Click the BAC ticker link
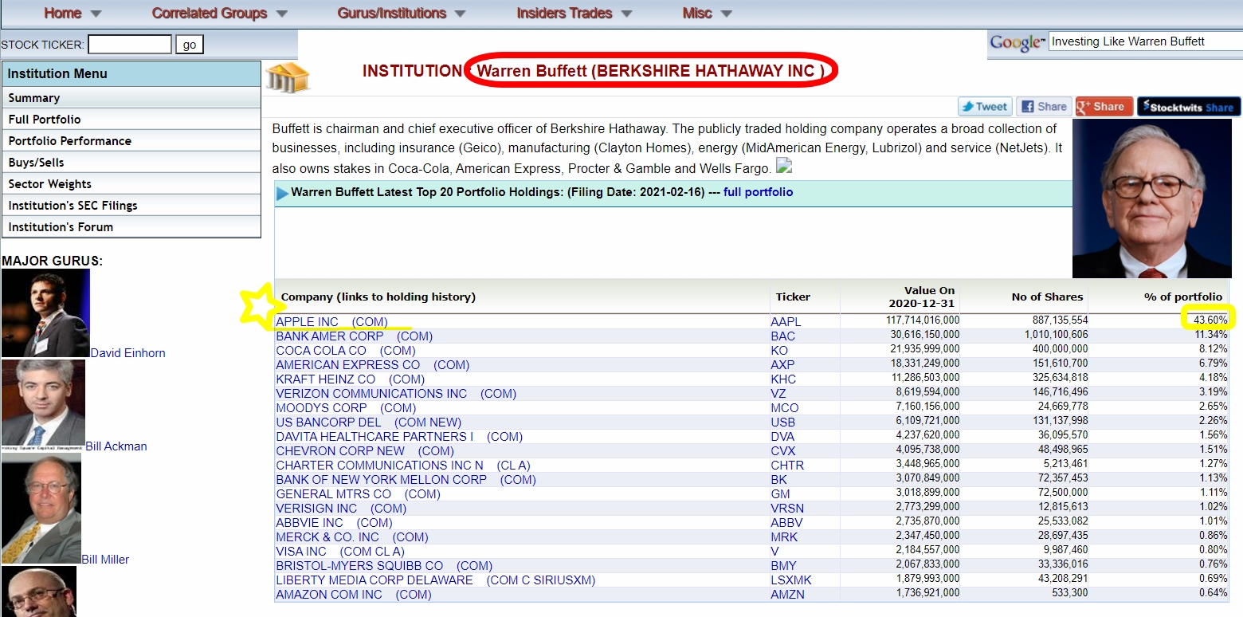This screenshot has width=1243, height=617. tap(783, 336)
